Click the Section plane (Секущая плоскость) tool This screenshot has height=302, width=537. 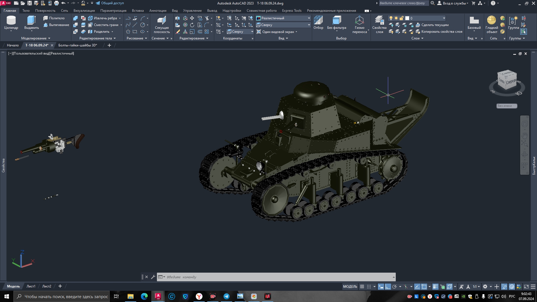162,25
